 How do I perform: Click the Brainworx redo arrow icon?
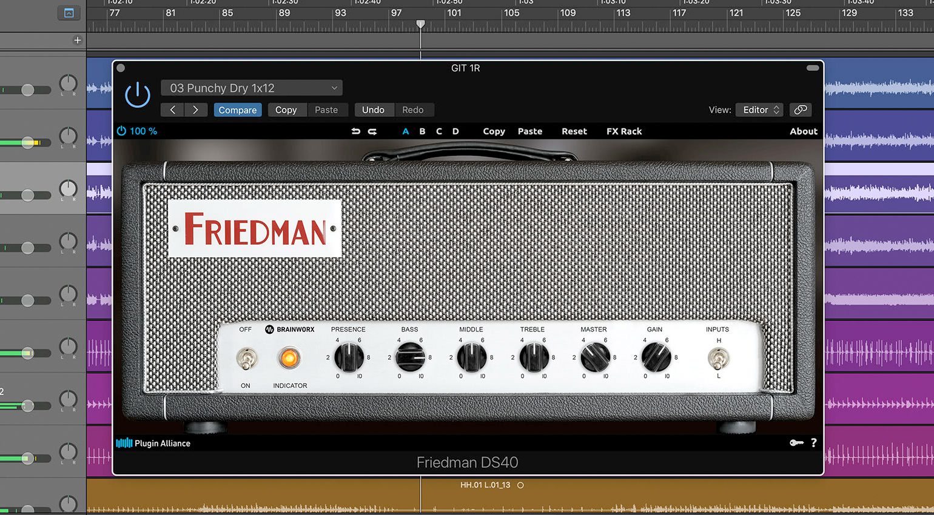[372, 131]
